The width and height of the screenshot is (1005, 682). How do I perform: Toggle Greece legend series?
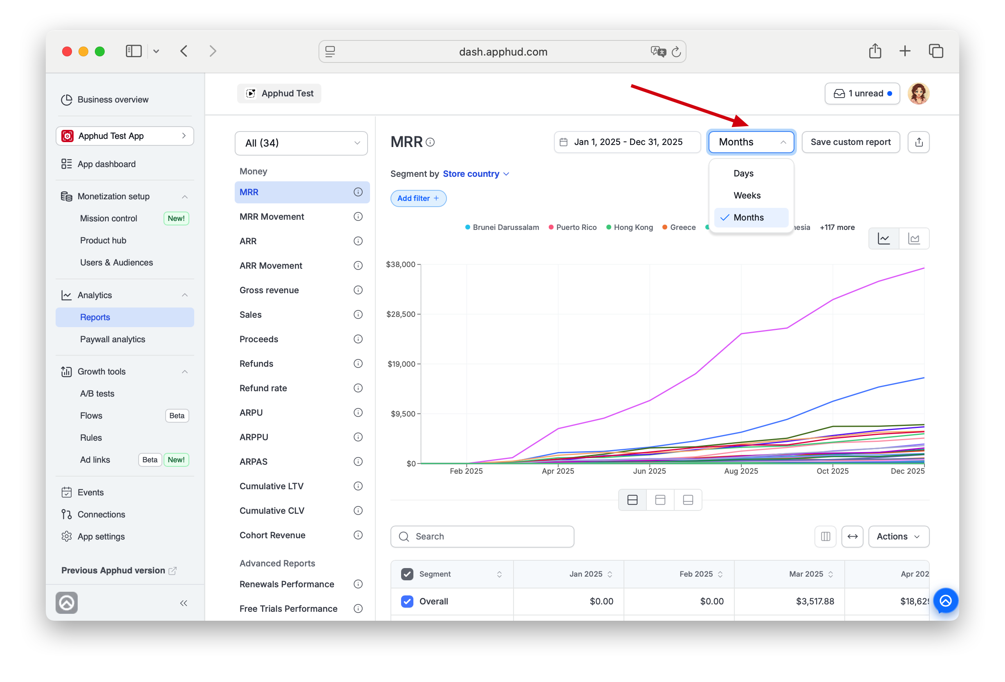pyautogui.click(x=678, y=227)
